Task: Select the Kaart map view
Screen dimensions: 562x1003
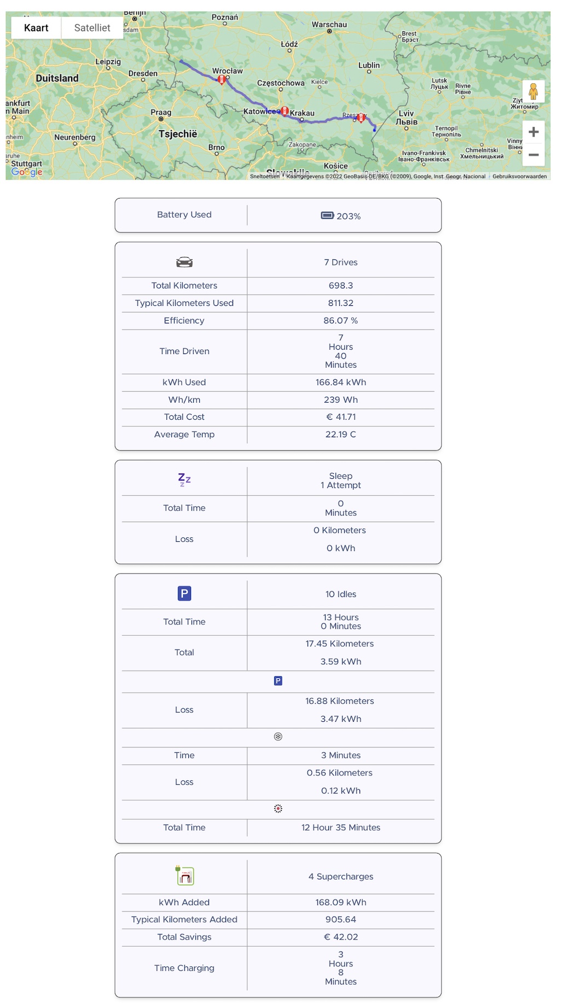Action: point(35,27)
